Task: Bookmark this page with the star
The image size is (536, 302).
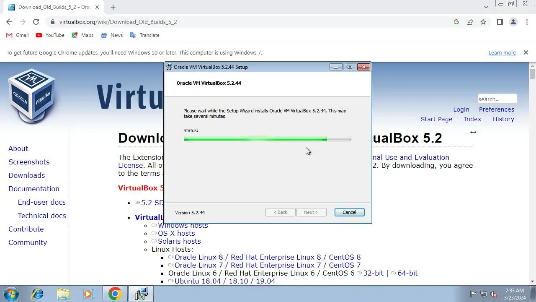Action: 483,22
